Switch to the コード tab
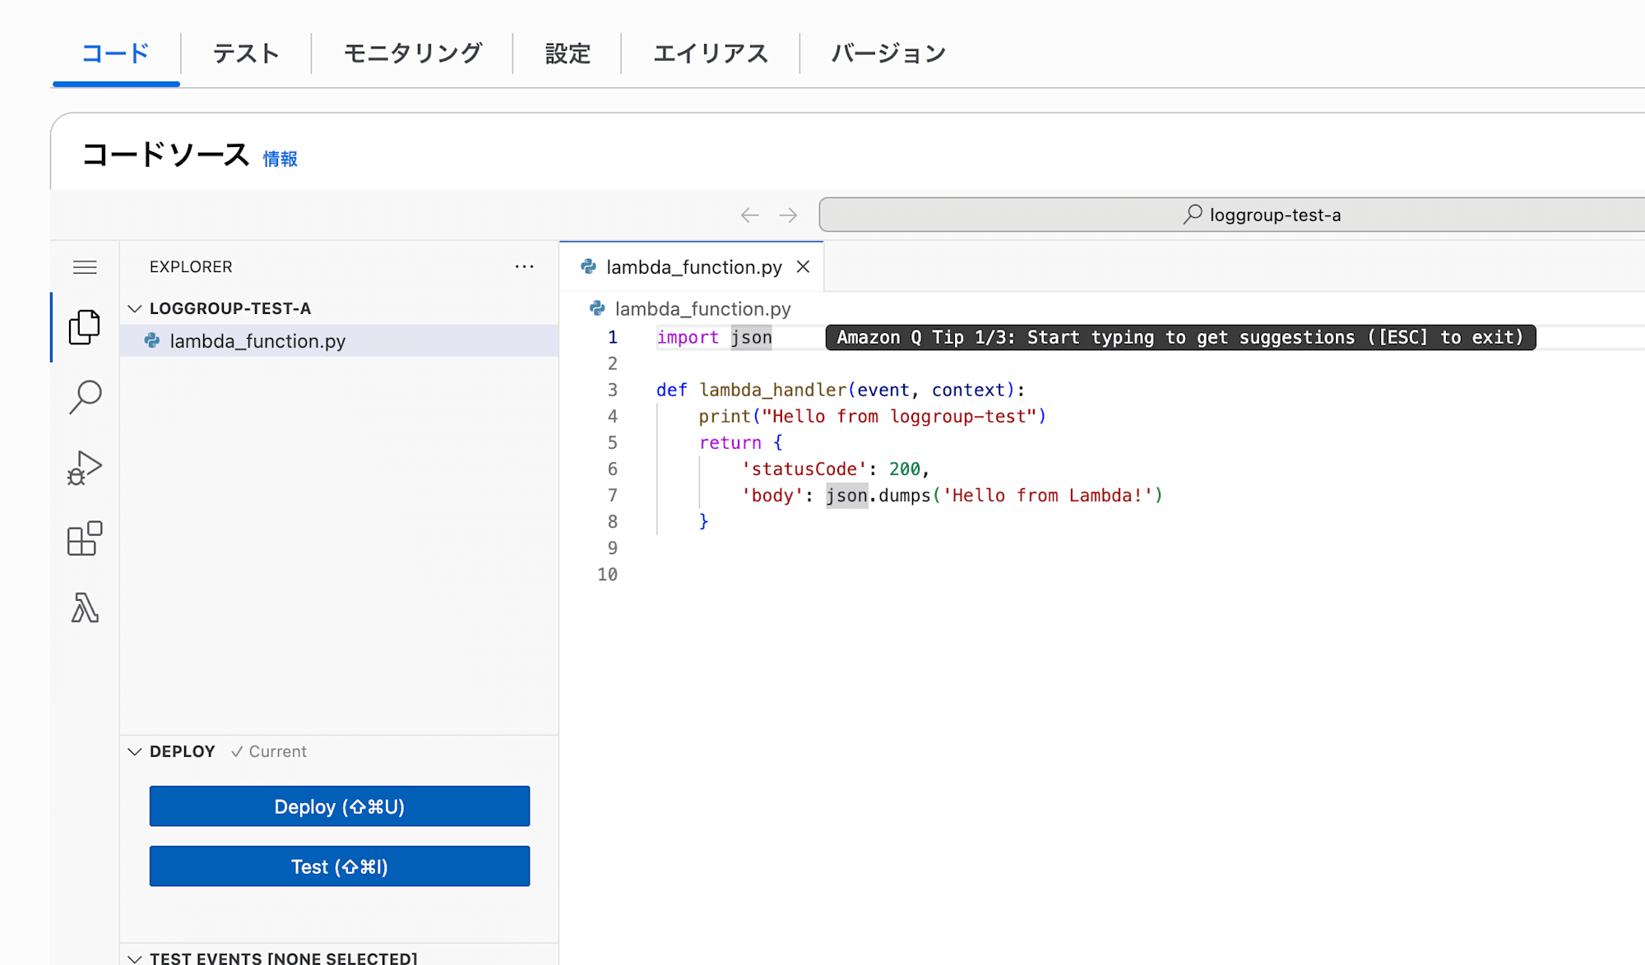 [x=116, y=53]
